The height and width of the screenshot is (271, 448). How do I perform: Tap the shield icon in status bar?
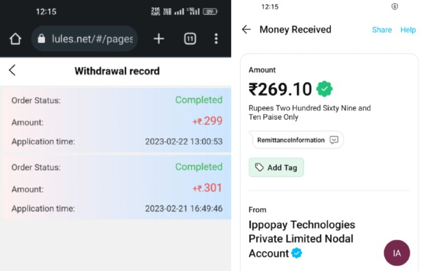pyautogui.click(x=395, y=7)
